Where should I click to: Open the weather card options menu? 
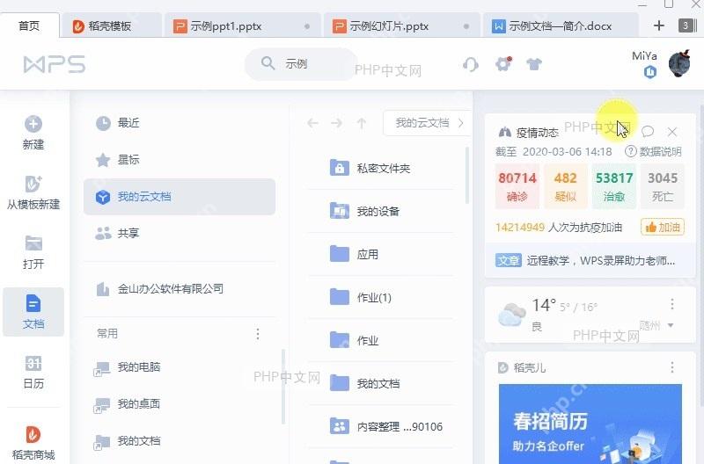(672, 304)
